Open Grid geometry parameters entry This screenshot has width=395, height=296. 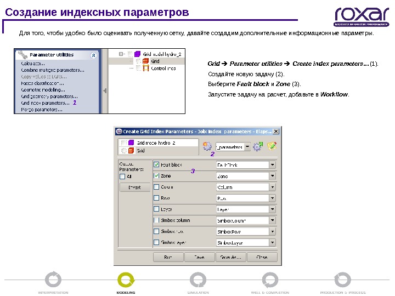49,96
